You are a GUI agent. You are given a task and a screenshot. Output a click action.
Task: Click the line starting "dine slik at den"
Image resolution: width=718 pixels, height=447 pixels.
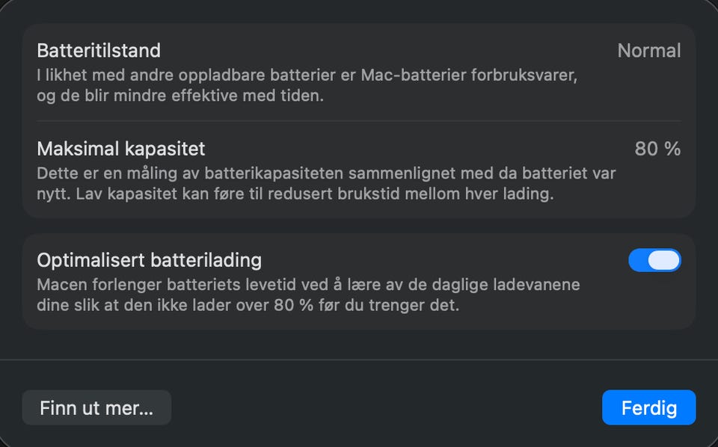[x=247, y=305]
